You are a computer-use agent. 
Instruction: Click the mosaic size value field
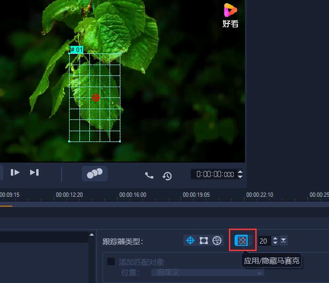tap(264, 241)
